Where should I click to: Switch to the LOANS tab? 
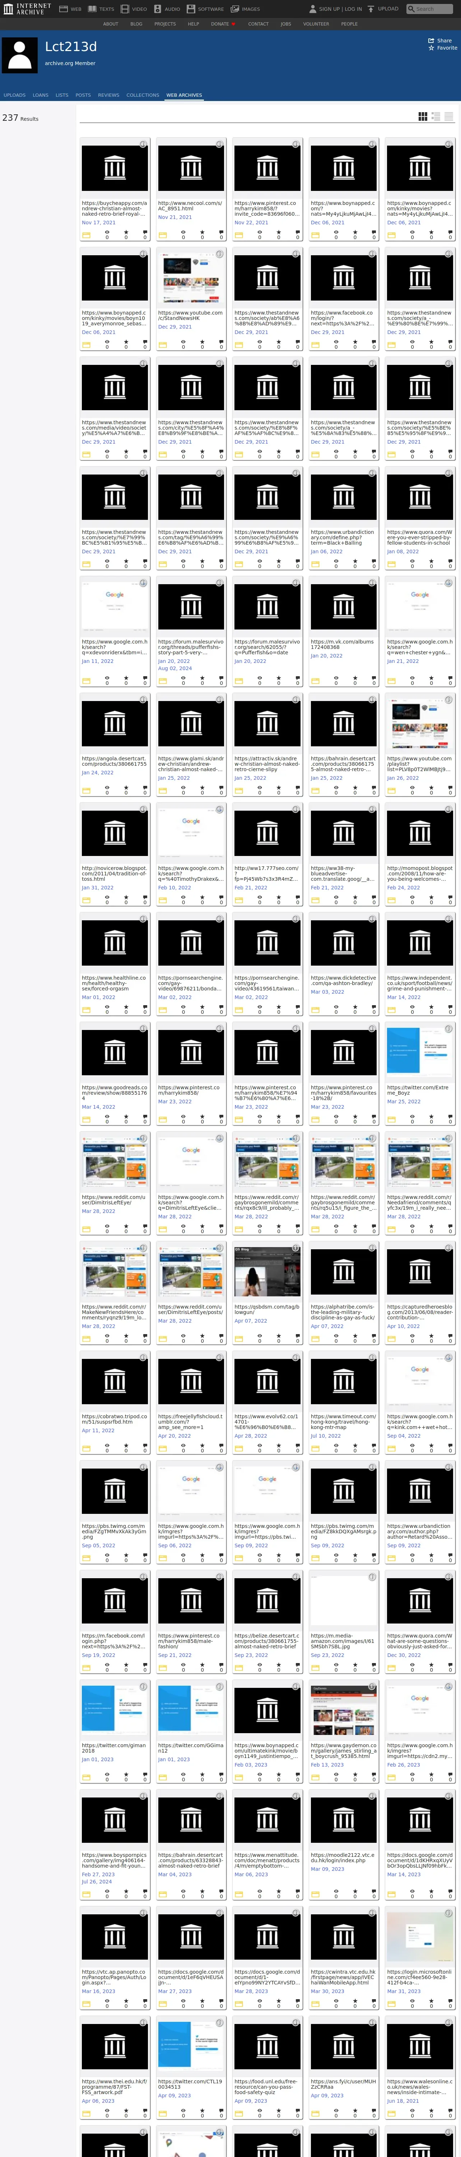[40, 96]
